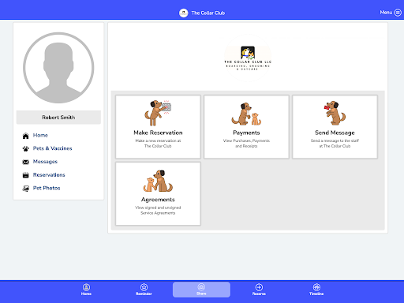Click 'The Collar Club' title in the header

[x=208, y=13]
